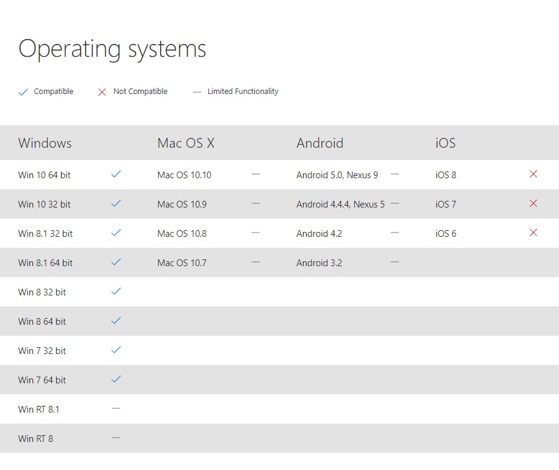Click the Android 5.0, Nexus 9 entry

point(337,175)
